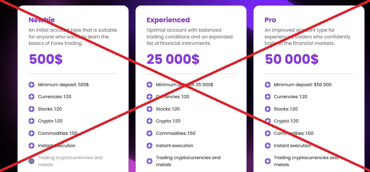Click the 25 000$ price in Experienced card
This screenshot has width=370, height=172.
click(x=173, y=59)
